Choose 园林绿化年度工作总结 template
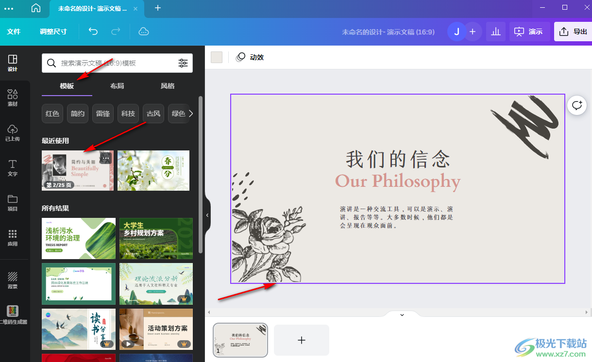The height and width of the screenshot is (362, 592). click(x=79, y=283)
